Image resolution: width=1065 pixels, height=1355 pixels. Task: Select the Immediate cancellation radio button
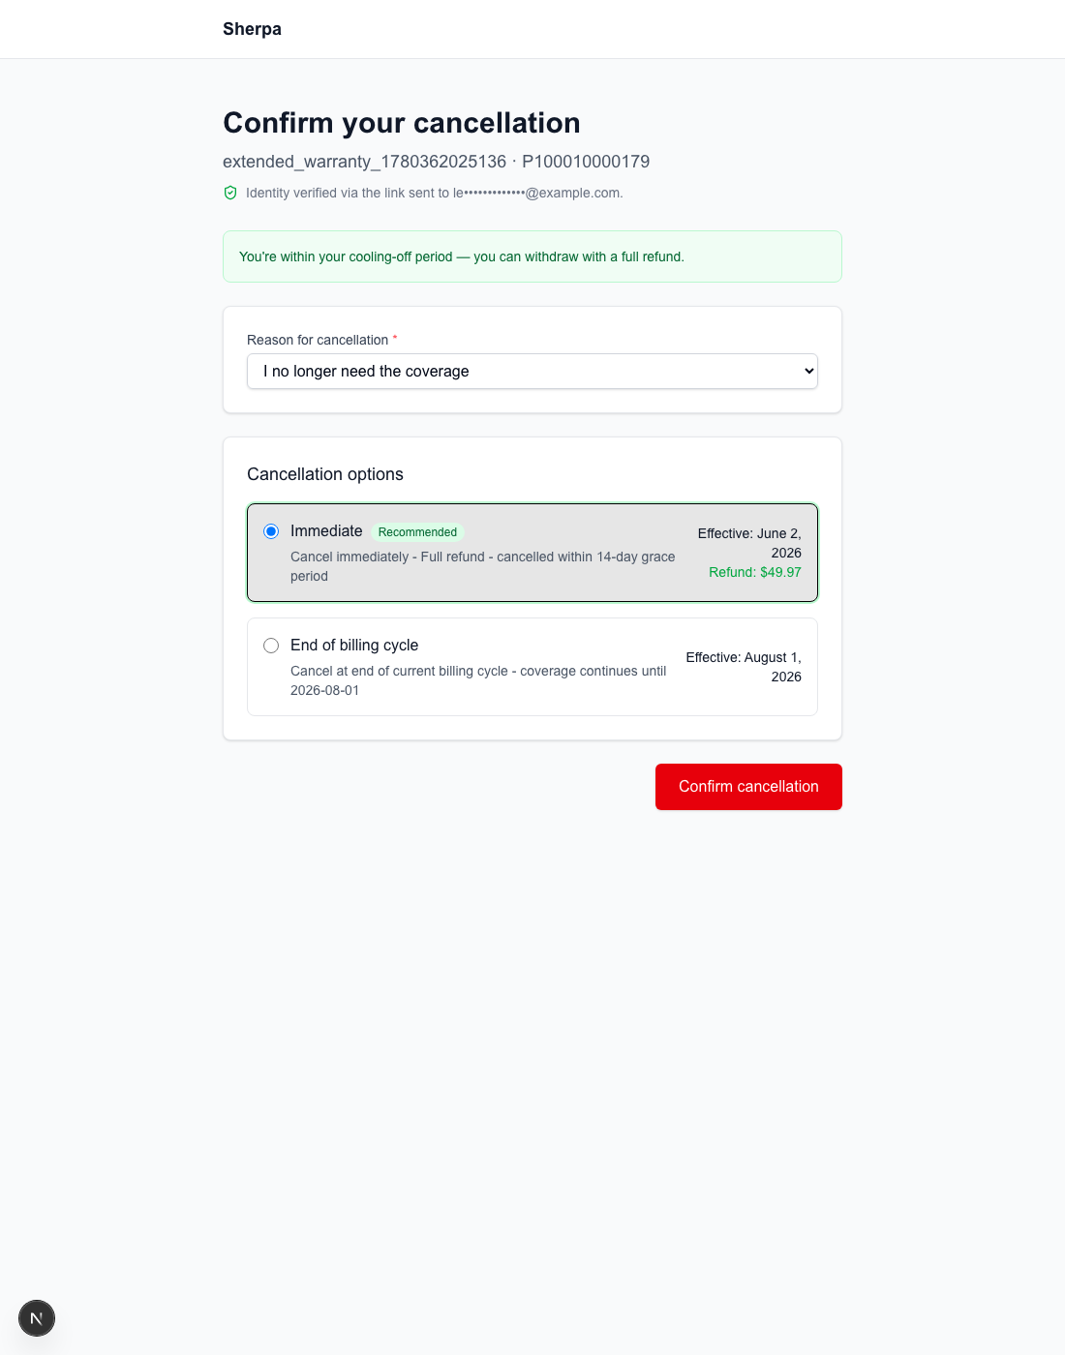click(x=271, y=531)
